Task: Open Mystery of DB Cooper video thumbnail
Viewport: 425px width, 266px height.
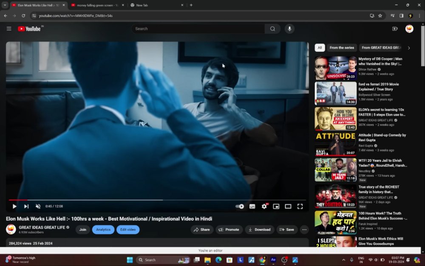Action: (x=336, y=68)
